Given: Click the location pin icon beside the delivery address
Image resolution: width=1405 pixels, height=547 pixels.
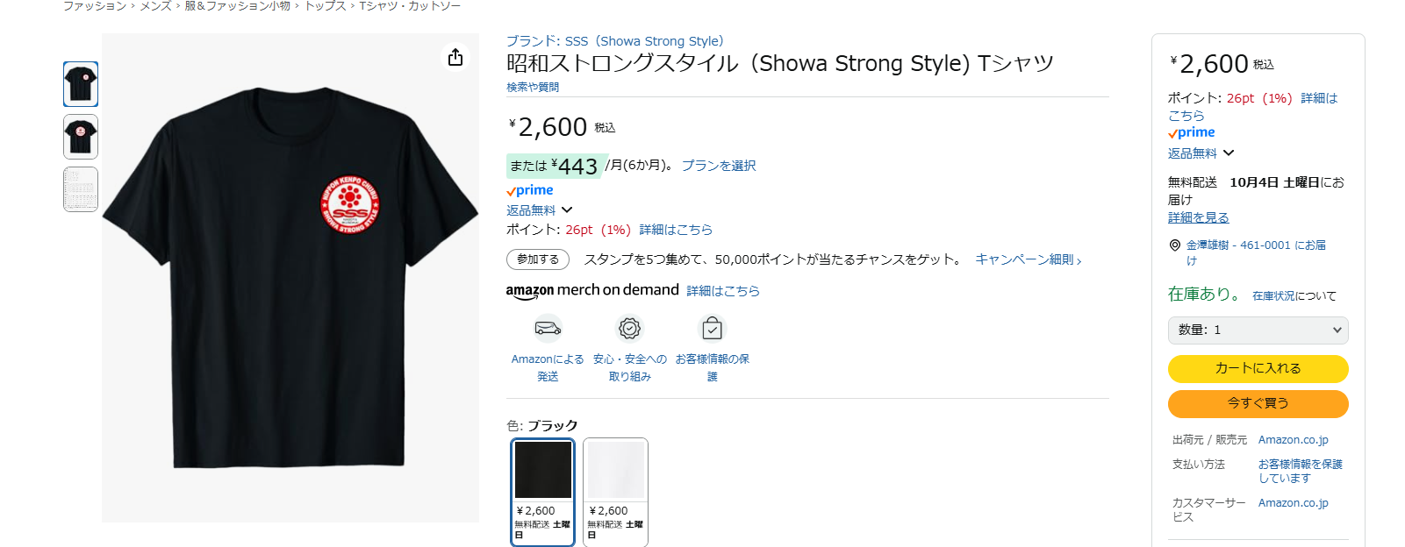Looking at the screenshot, I should point(1173,245).
